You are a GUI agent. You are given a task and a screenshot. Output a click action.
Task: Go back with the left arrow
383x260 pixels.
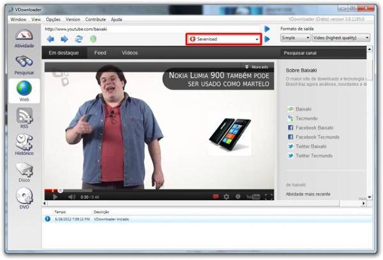[50, 39]
